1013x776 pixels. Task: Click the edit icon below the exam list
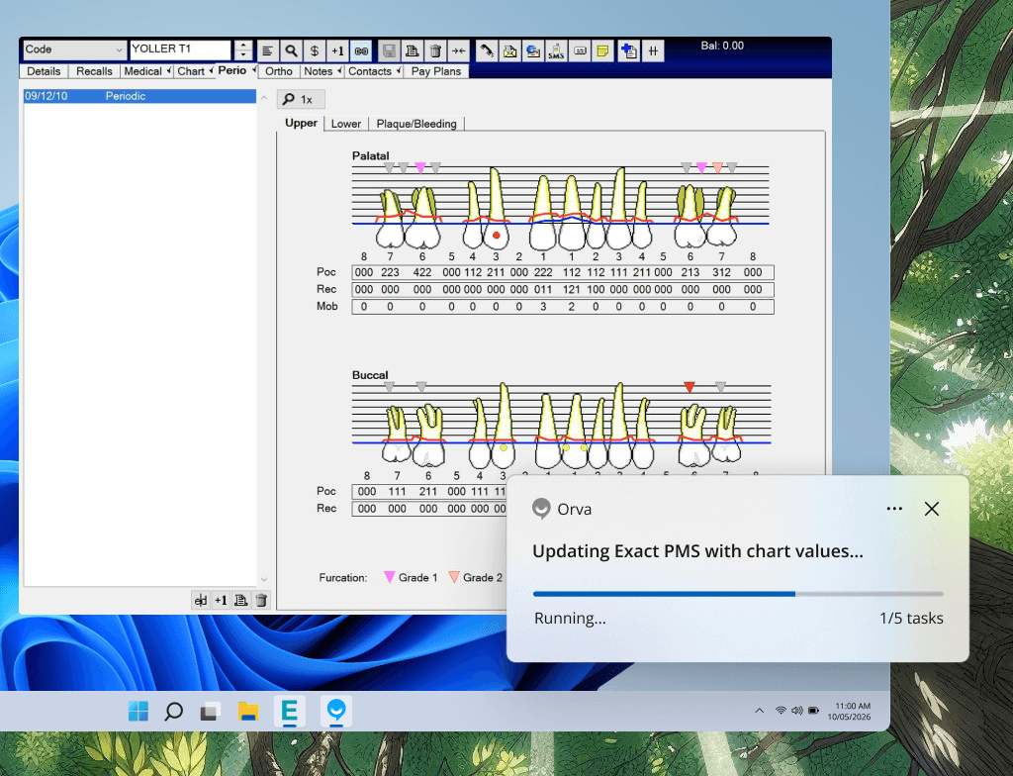coord(201,600)
